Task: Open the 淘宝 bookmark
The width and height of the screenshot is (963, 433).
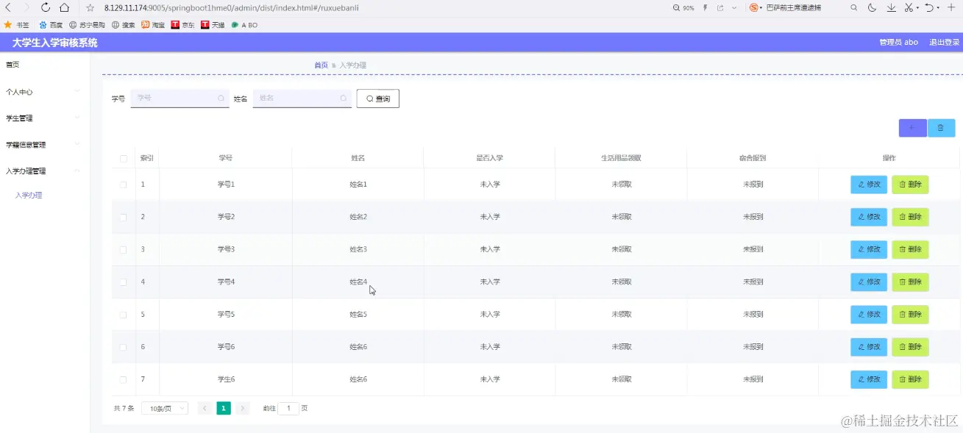Action: pyautogui.click(x=153, y=25)
